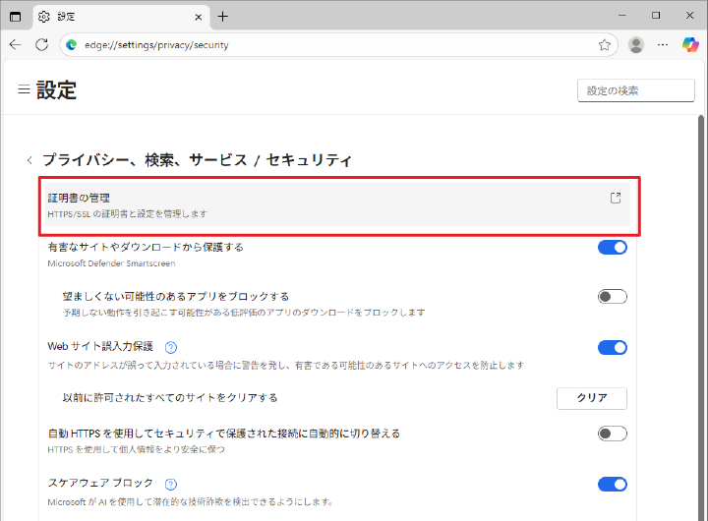Image resolution: width=708 pixels, height=521 pixels.
Task: Open the tab actions menu icon
Action: tap(16, 16)
